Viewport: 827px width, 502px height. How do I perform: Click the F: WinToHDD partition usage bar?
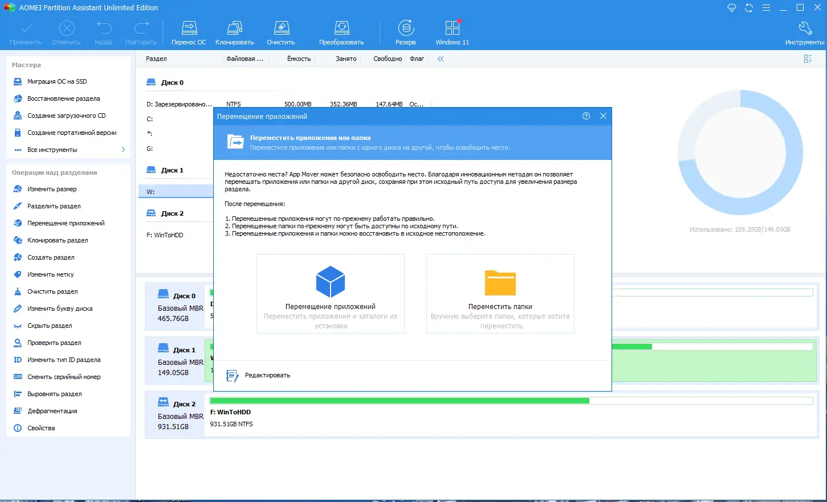point(511,401)
